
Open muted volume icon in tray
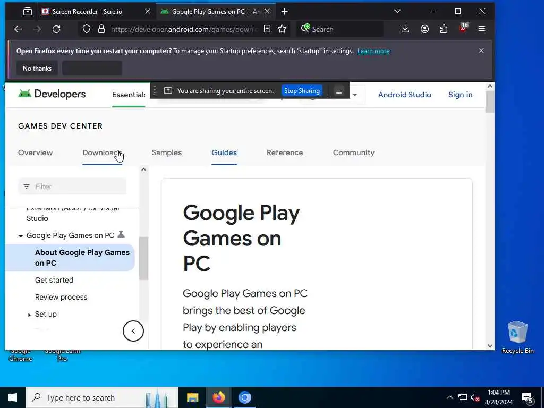click(x=475, y=397)
